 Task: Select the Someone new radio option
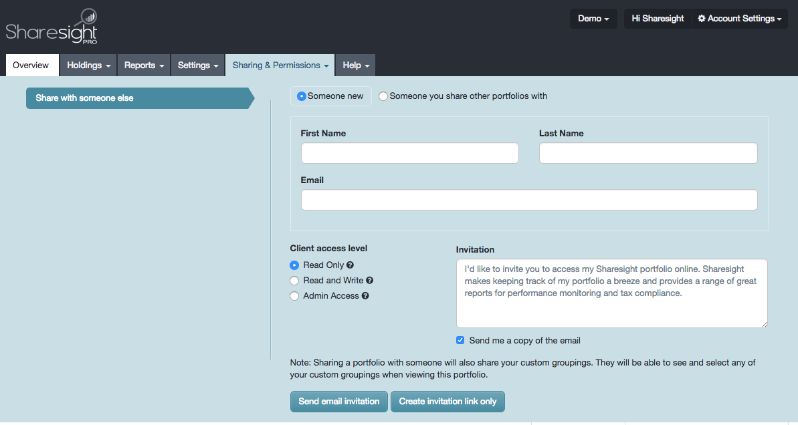[301, 96]
